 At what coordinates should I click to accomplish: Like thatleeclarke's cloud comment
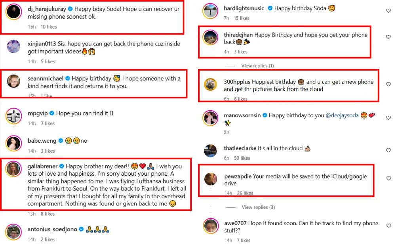coord(388,151)
